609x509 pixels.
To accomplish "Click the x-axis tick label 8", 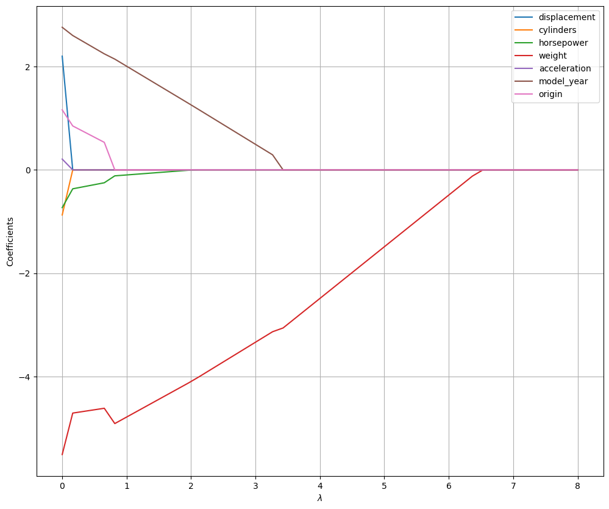I will 577,486.
